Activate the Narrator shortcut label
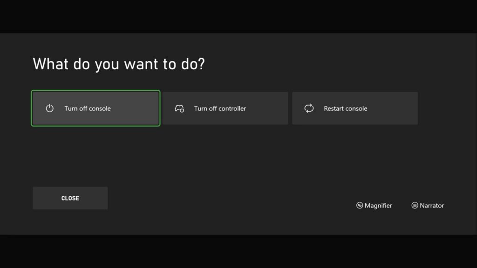 tap(432, 206)
